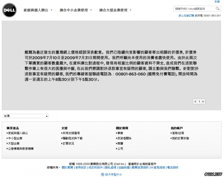The image size is (224, 177).
Task: Click the 購買產品 footer heading
Action: coord(13,128)
